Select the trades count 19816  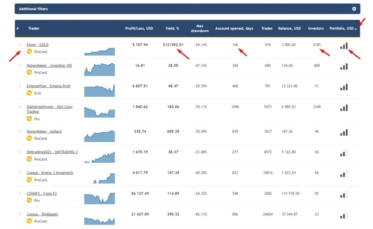268,173
